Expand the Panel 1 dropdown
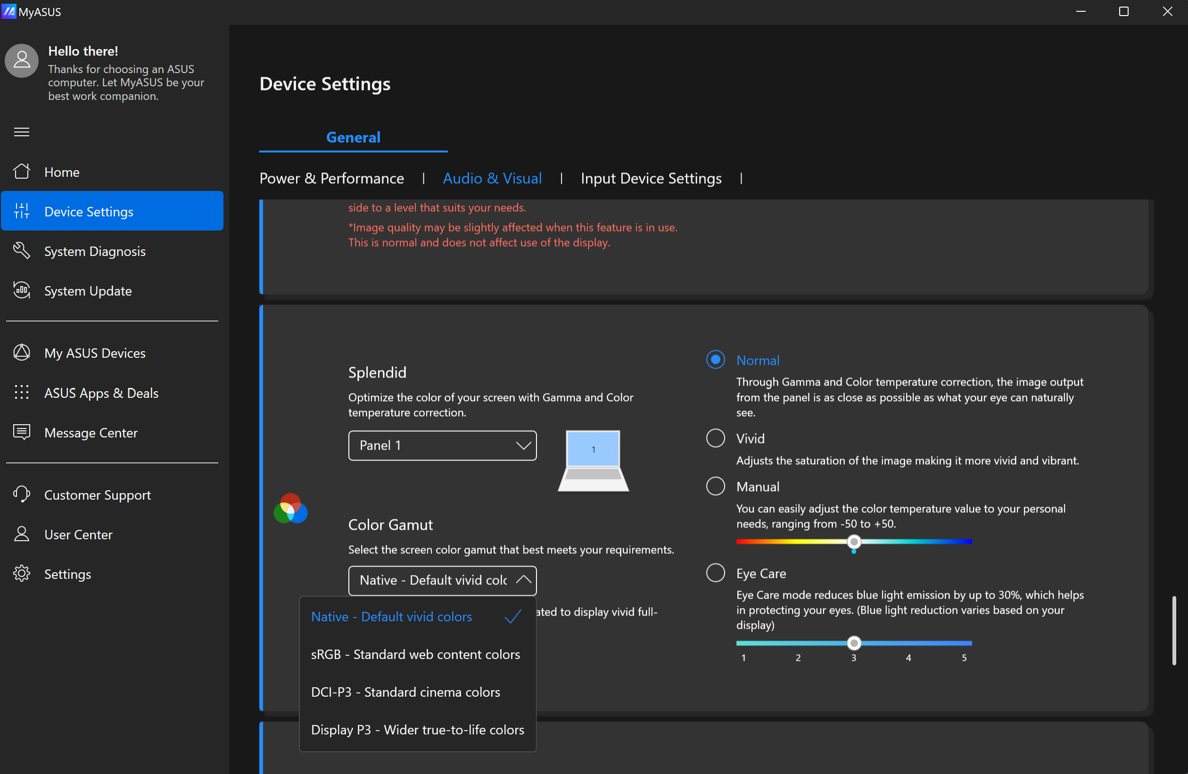Screen dimensions: 1188x774 point(442,445)
